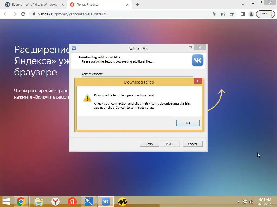The width and height of the screenshot is (277, 207).
Task: Click OK in the Download failed dialog
Action: (188, 123)
